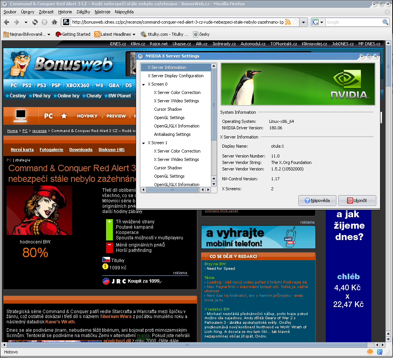Click the Google search magnifier icon
Image resolution: width=393 pixels, height=358 pixels.
(x=385, y=22)
